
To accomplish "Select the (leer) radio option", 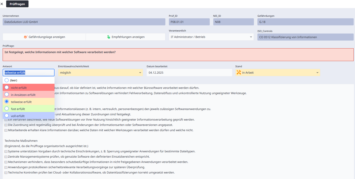I will [x=7, y=80].
